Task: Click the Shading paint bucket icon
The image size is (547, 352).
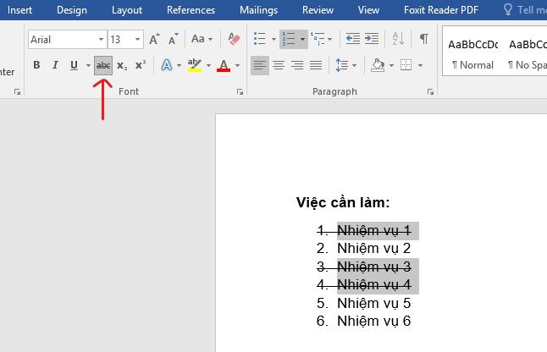Action: [378, 65]
